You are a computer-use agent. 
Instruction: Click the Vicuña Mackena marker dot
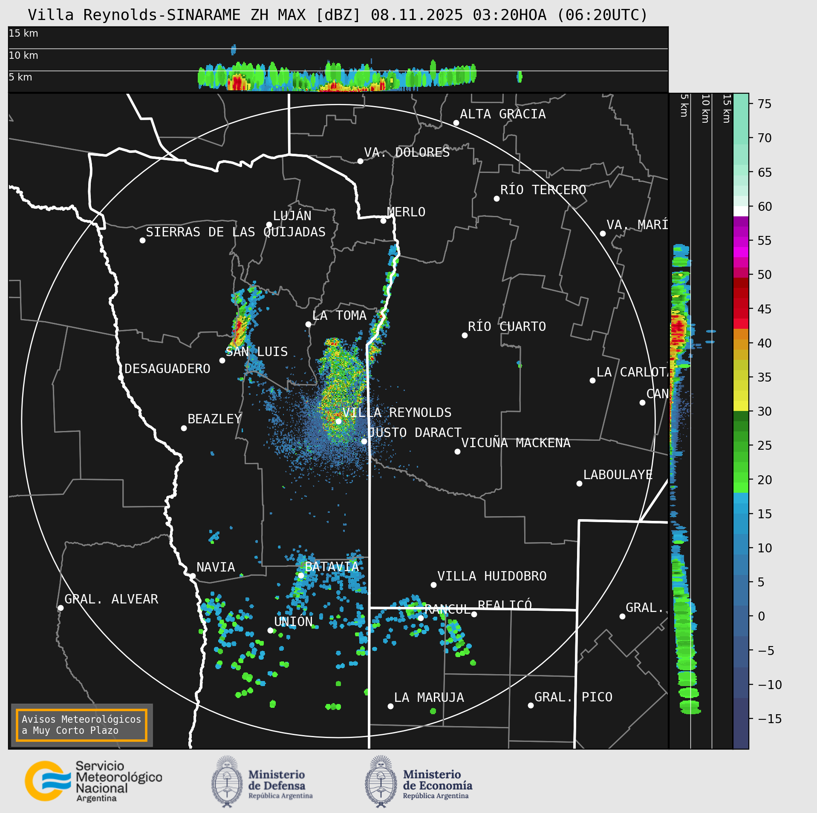coord(457,451)
